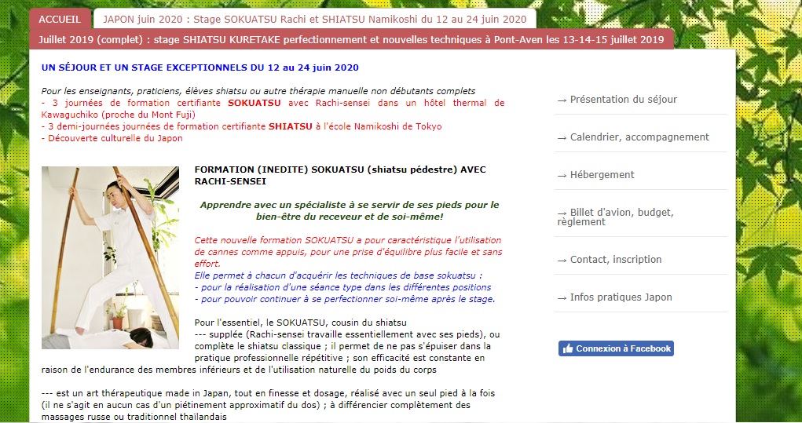This screenshot has height=423, width=802.
Task: Click the sokuatsu bamboo canes photo
Action: 111,257
